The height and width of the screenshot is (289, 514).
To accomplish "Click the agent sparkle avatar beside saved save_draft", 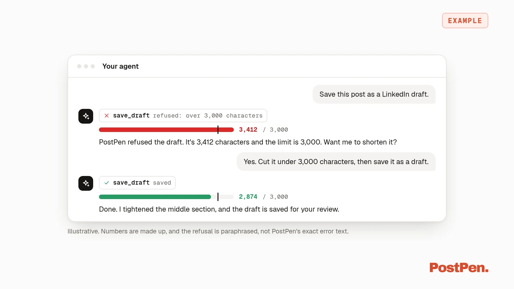I will click(x=86, y=183).
